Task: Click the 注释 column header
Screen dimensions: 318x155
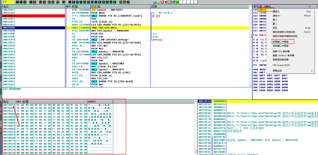Action: click(x=200, y=6)
